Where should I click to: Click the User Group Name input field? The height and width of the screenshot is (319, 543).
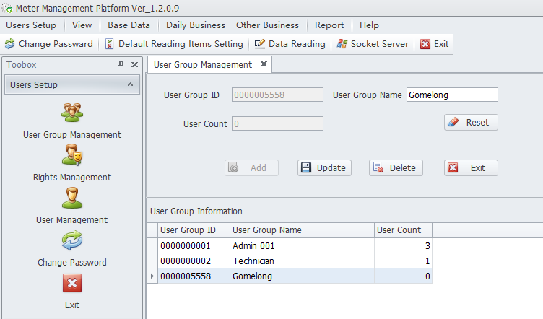(x=452, y=95)
